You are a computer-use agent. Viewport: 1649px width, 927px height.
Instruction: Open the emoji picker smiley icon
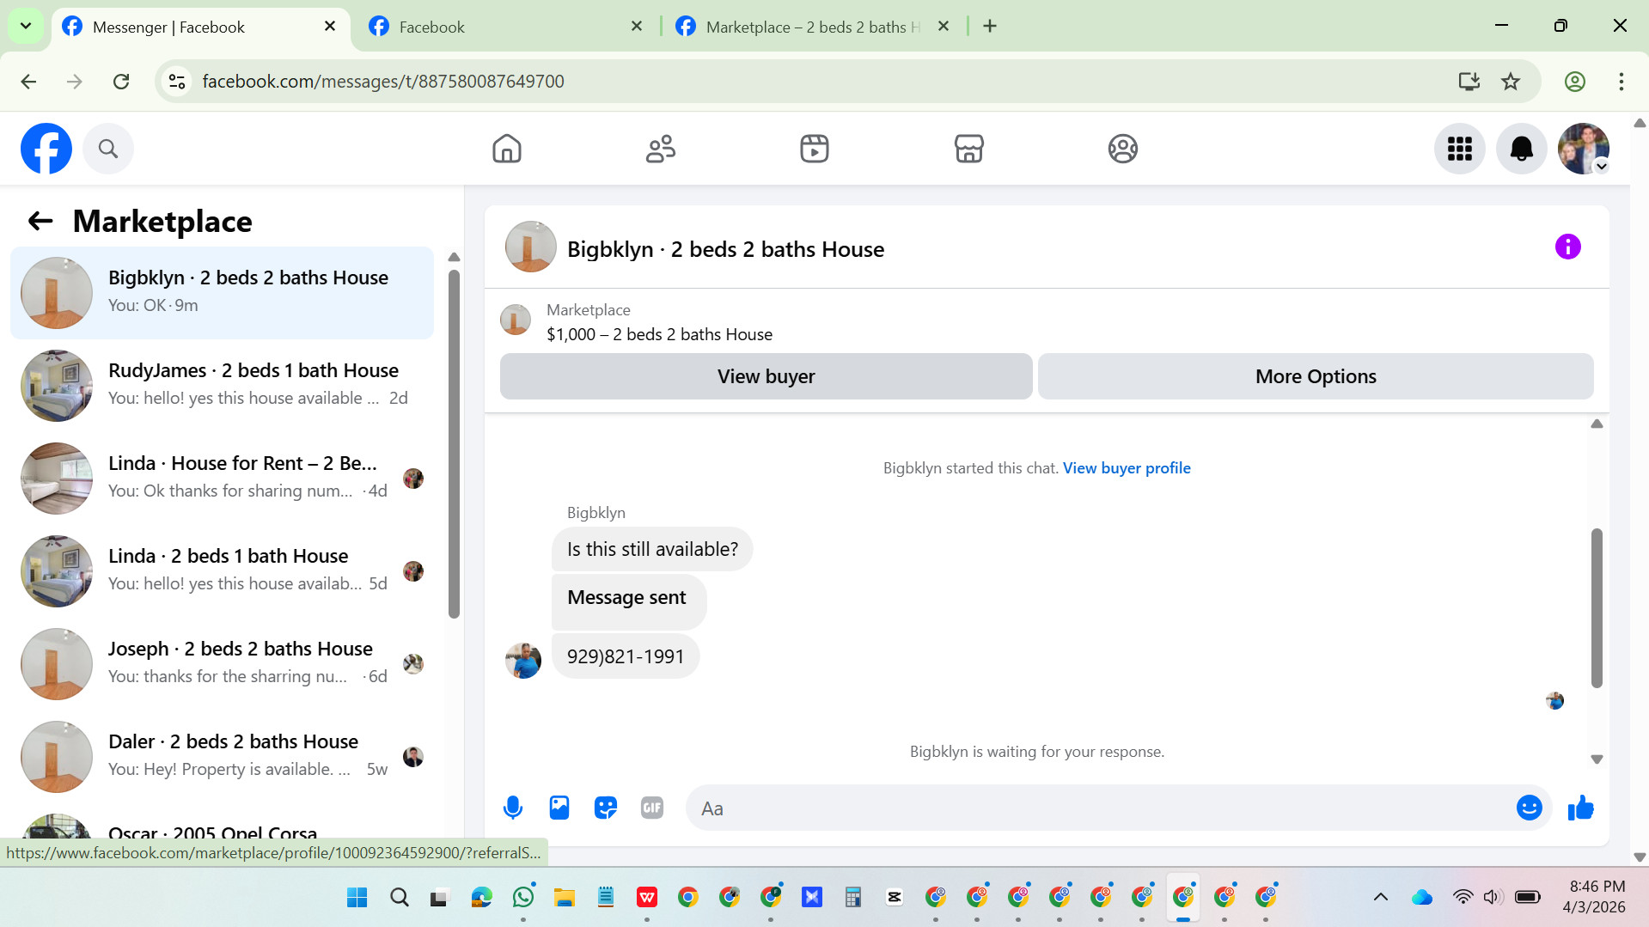click(1530, 808)
